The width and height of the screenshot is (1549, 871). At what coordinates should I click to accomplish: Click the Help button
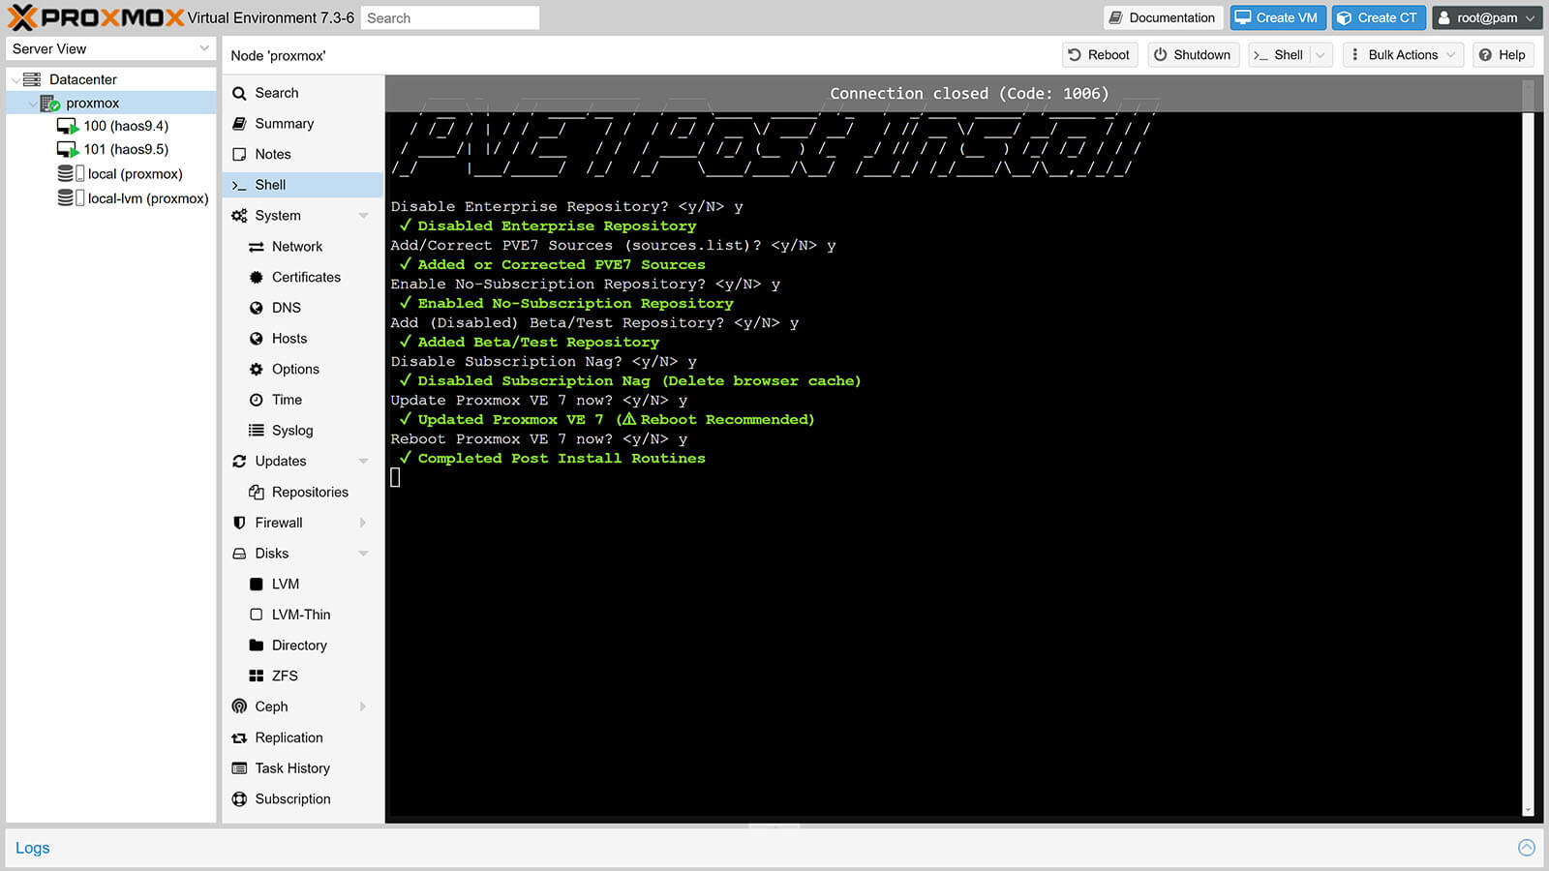click(1503, 55)
